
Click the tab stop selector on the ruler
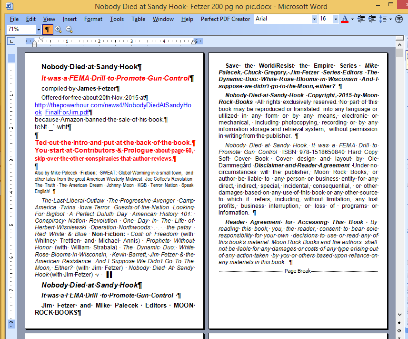[x=11, y=41]
